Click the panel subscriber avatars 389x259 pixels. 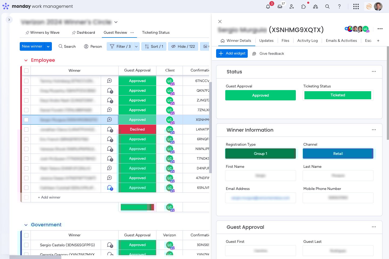click(357, 29)
